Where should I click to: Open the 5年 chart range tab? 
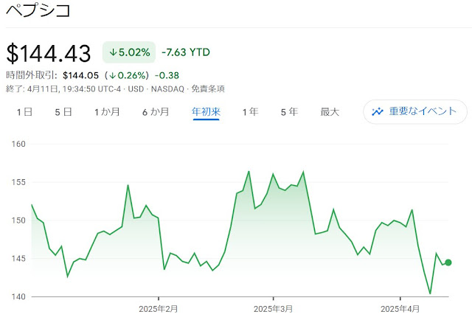289,112
